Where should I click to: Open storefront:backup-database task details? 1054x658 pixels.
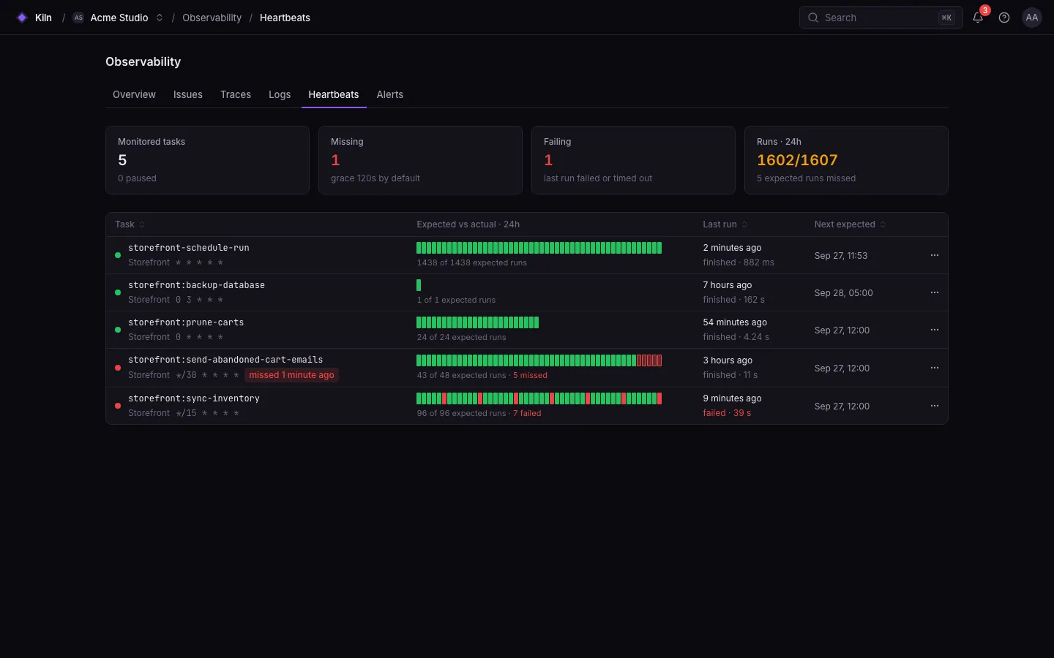(196, 285)
